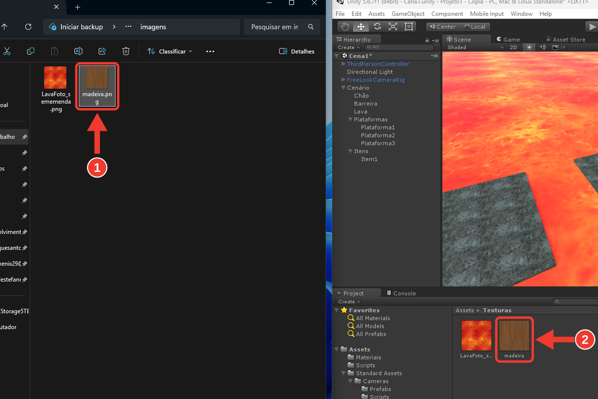Toggle the Detalhes pane in Explorer
This screenshot has height=399, width=598.
click(x=297, y=51)
